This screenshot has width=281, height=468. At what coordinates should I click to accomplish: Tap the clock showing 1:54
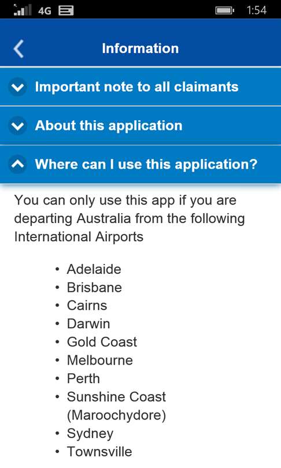(257, 10)
